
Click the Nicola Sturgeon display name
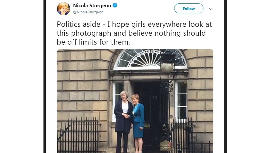pyautogui.click(x=92, y=6)
